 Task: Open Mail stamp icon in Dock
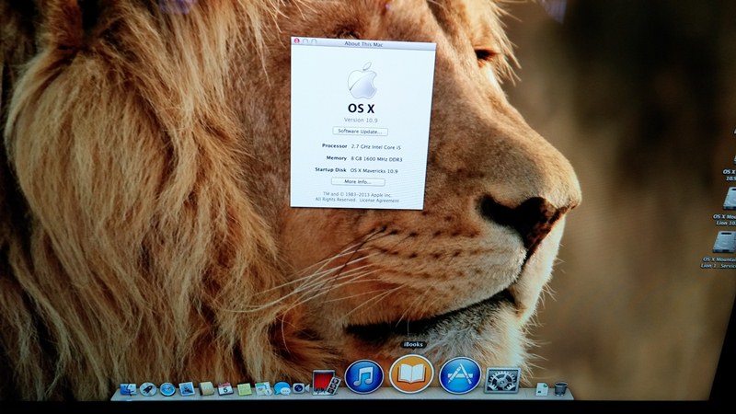tap(187, 388)
